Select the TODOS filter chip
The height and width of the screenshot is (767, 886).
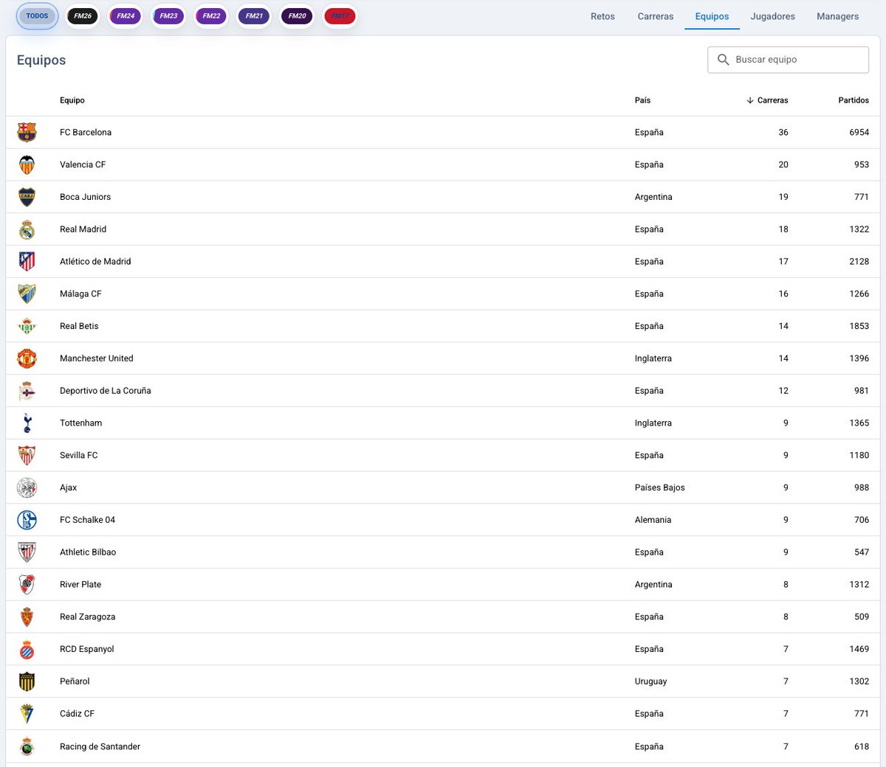(x=37, y=15)
